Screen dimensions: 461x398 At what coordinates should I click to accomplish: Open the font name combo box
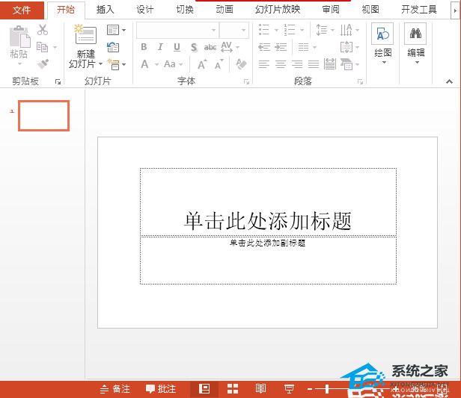point(177,30)
